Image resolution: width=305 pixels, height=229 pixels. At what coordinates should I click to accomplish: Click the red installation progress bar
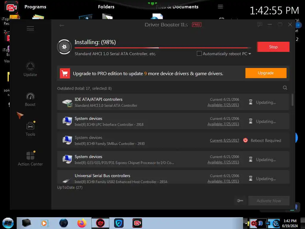(x=162, y=48)
